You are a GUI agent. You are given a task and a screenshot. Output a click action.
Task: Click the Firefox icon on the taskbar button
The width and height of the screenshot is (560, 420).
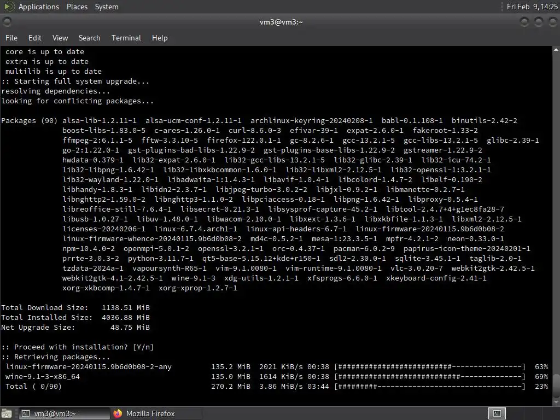tap(118, 413)
